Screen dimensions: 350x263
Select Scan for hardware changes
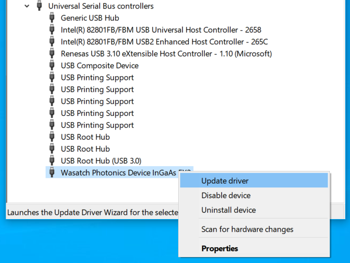(247, 229)
